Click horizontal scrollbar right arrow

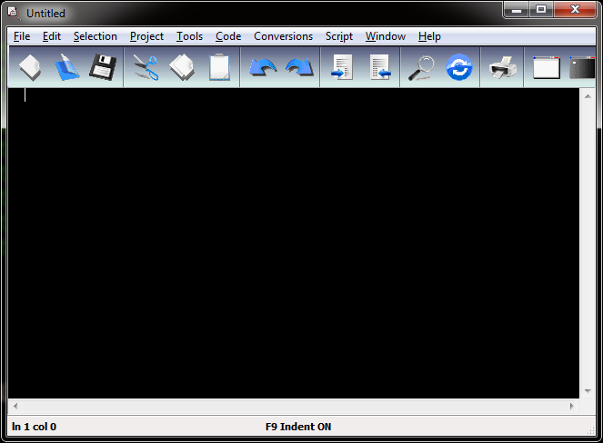point(572,406)
